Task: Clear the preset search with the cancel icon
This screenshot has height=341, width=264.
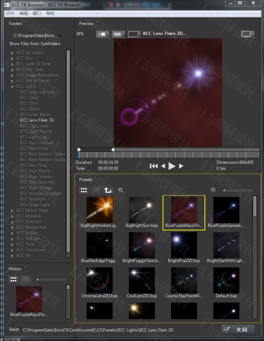Action: (213, 190)
